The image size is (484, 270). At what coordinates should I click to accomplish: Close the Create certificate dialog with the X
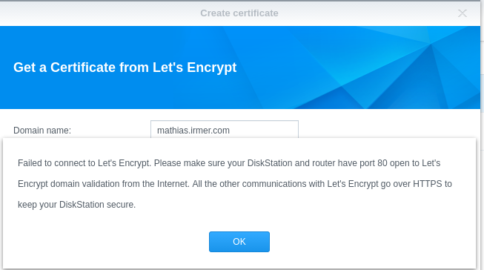pyautogui.click(x=462, y=13)
